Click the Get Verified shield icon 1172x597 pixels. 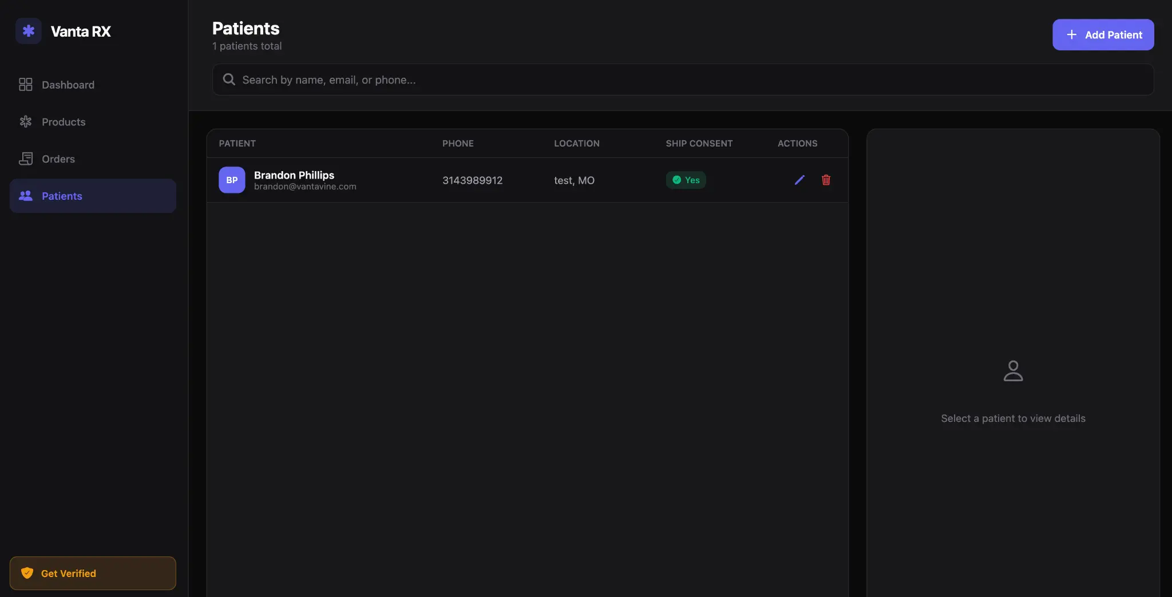coord(27,573)
